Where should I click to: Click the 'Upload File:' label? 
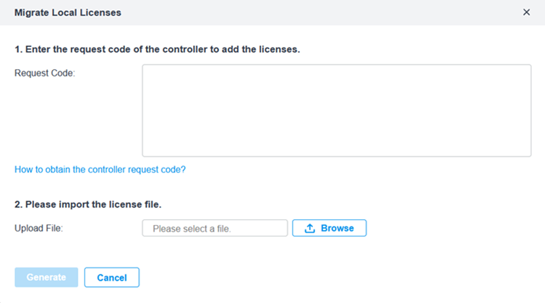[x=38, y=228]
